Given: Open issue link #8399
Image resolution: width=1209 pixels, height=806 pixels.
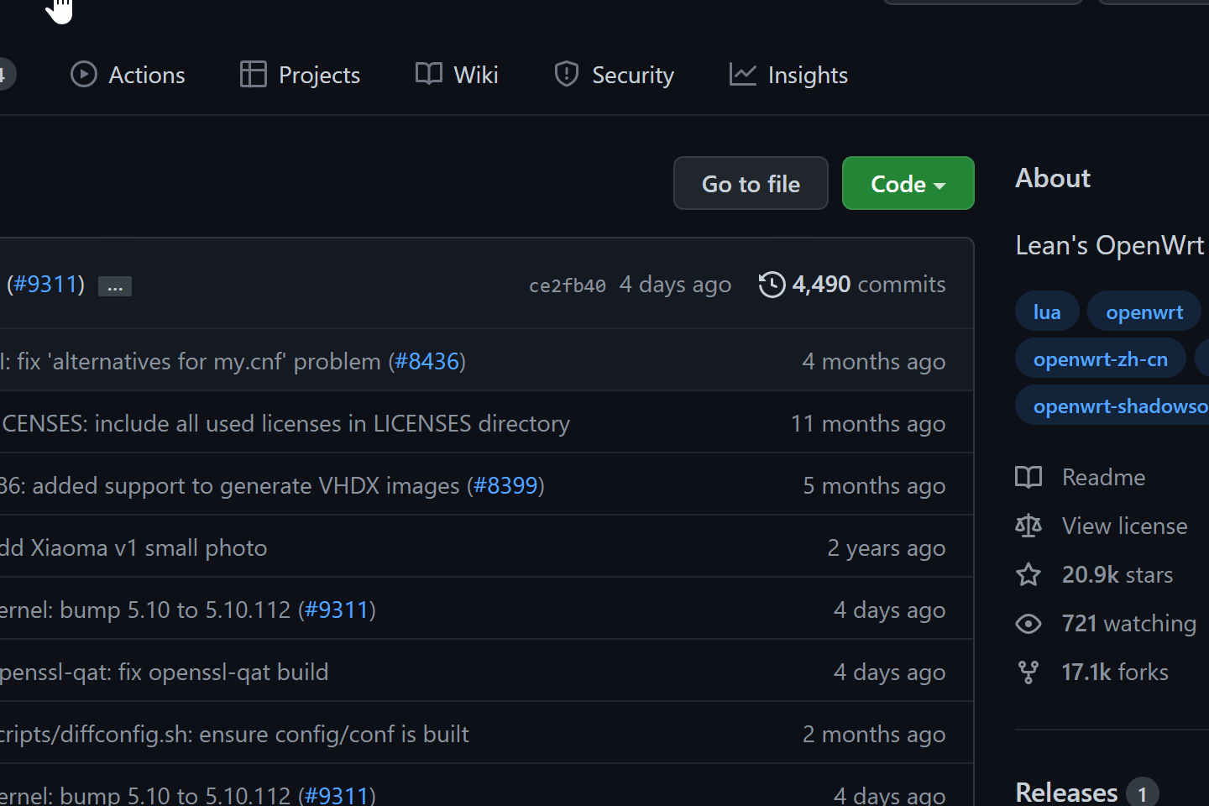Looking at the screenshot, I should point(505,485).
